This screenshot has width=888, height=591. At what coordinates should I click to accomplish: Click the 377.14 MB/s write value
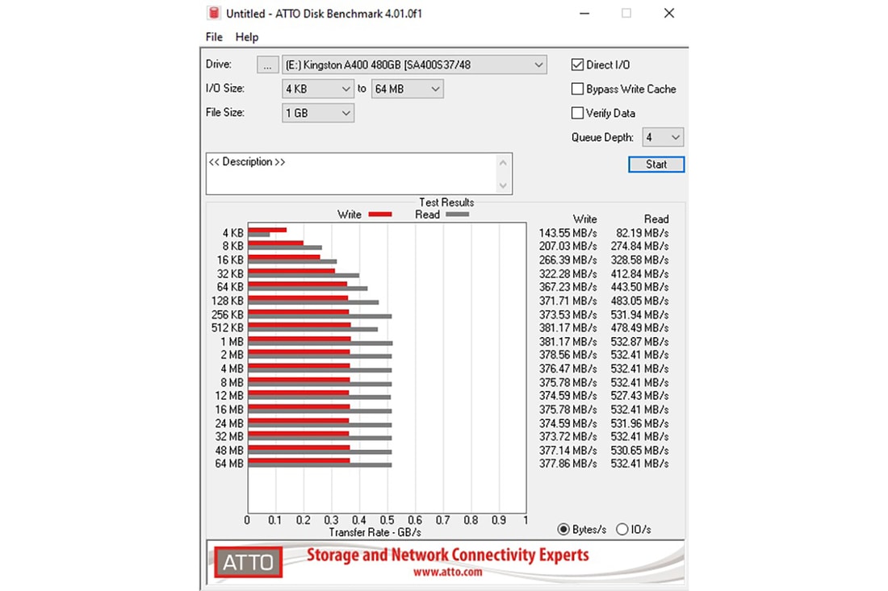(x=568, y=450)
